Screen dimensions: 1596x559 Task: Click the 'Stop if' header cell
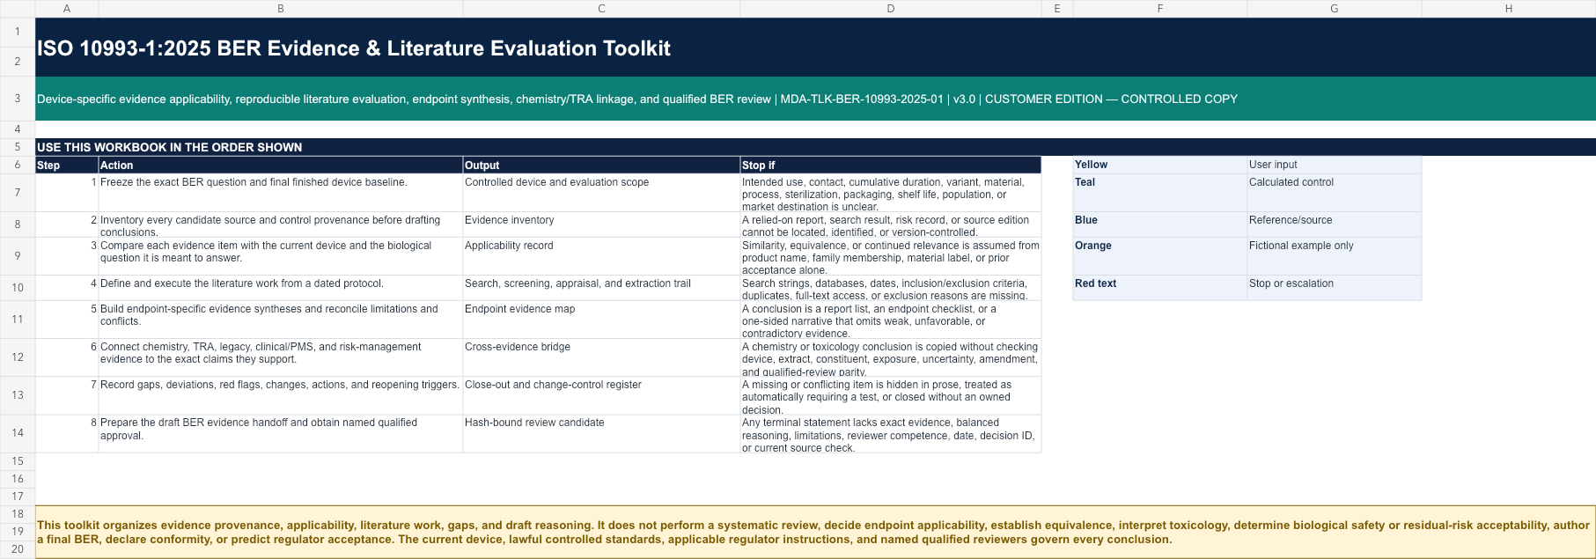click(891, 165)
